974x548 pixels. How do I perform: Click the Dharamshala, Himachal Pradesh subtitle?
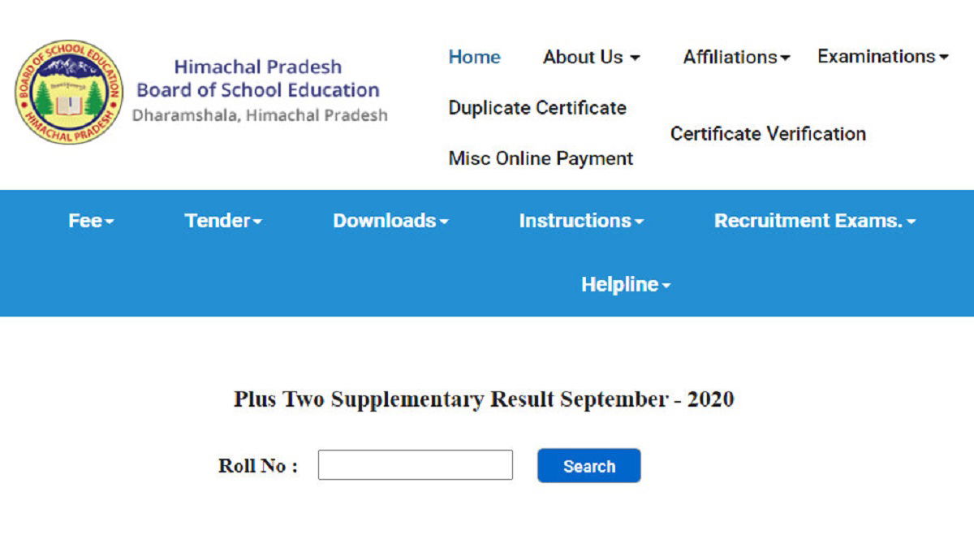point(258,116)
